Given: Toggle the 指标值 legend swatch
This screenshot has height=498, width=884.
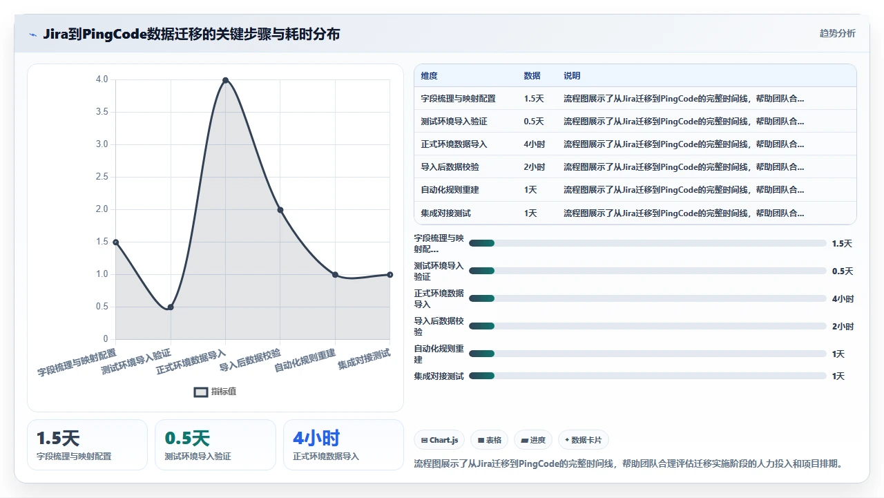Looking at the screenshot, I should pyautogui.click(x=200, y=392).
